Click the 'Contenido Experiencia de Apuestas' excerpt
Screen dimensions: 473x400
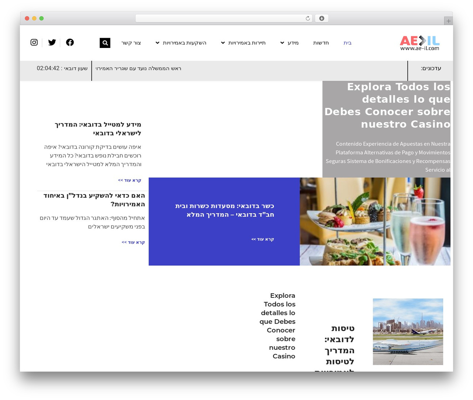click(388, 157)
